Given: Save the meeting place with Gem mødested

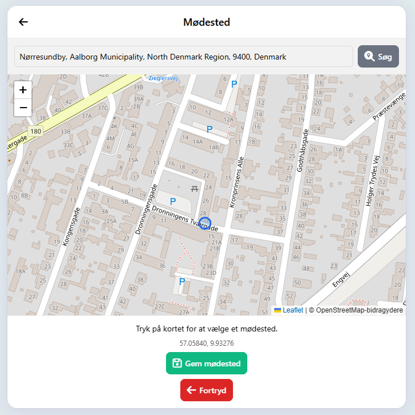Looking at the screenshot, I should 207,363.
